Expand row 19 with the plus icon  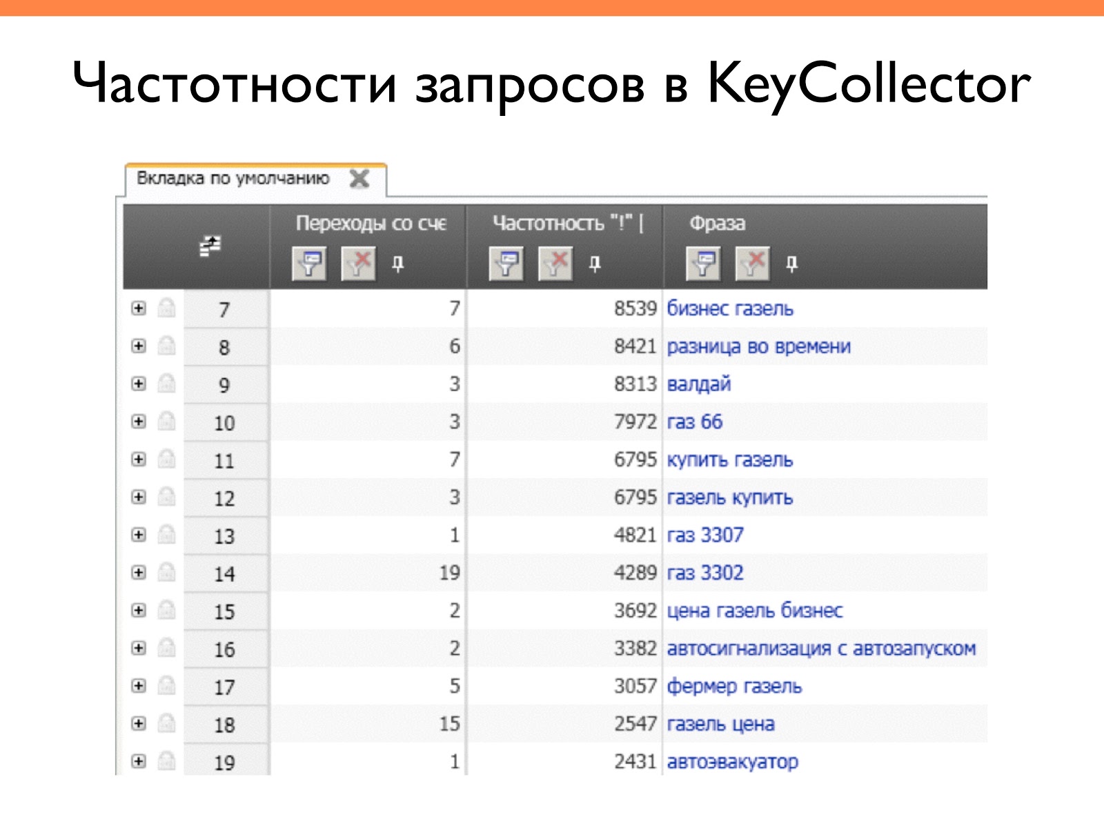(139, 762)
